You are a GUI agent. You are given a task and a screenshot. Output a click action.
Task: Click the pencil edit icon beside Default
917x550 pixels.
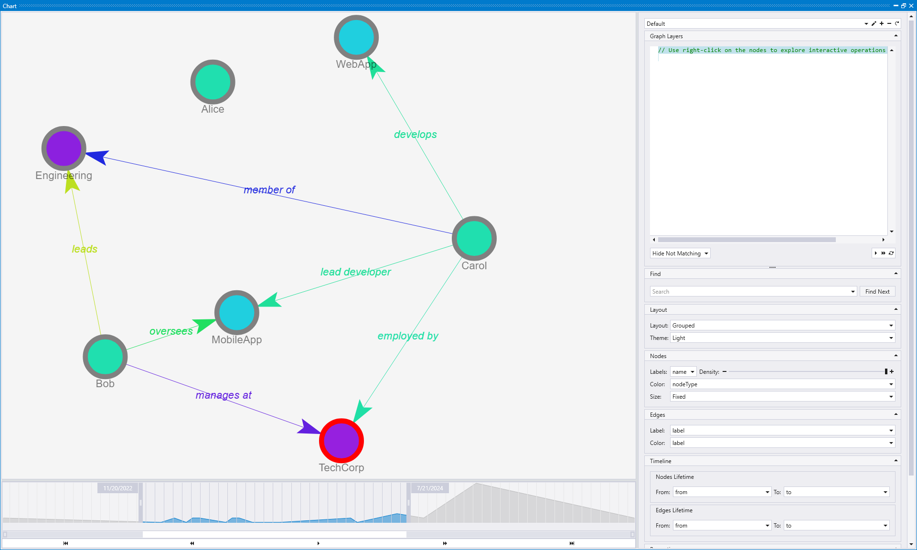tap(874, 23)
